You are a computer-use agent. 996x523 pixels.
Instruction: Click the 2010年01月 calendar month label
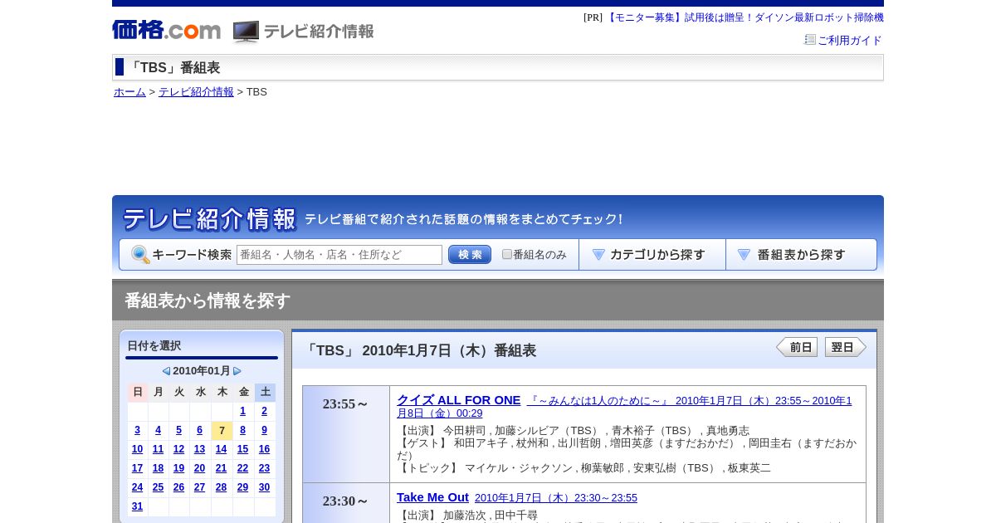(202, 371)
